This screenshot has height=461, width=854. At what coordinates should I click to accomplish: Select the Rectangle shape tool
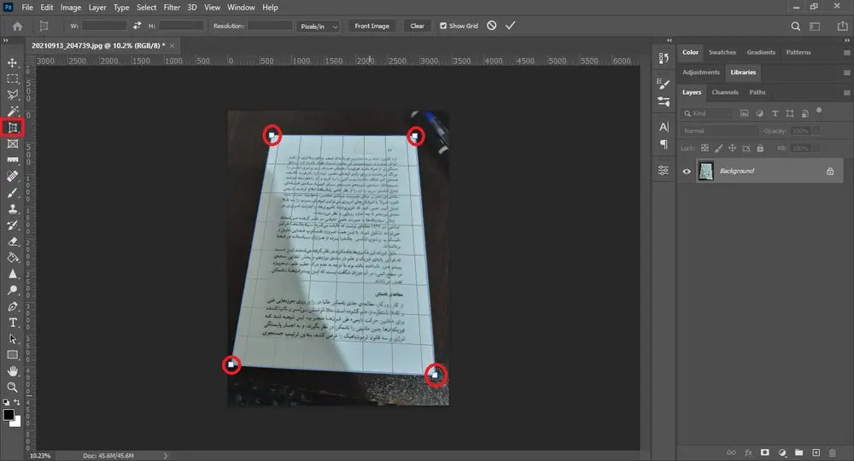coord(13,355)
